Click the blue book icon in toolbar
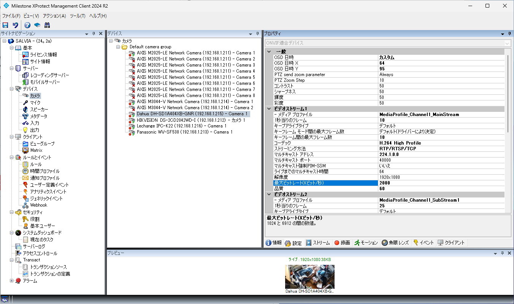 37,25
